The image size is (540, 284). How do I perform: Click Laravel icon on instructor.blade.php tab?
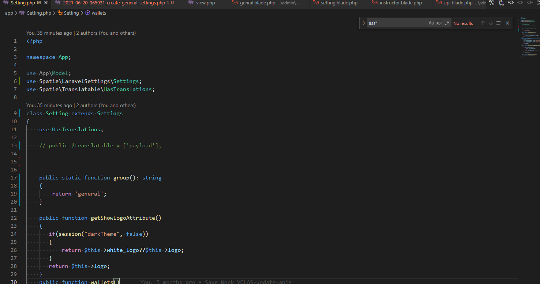[375, 3]
